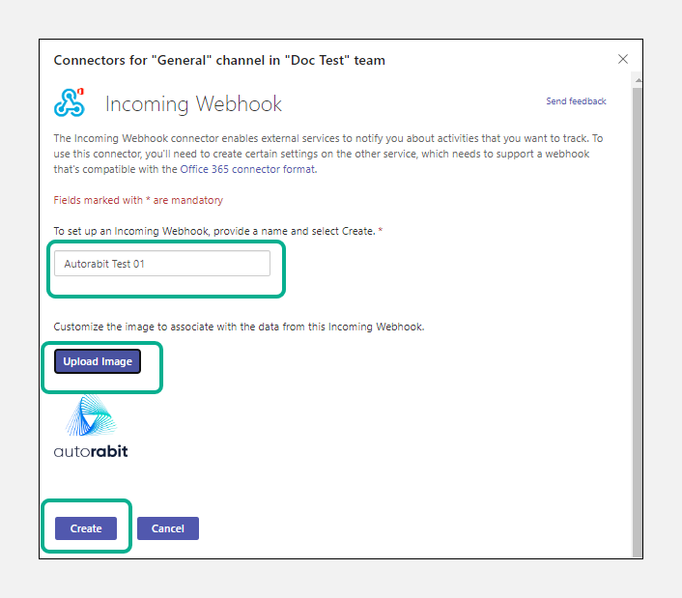Click the Upload Image button

(98, 361)
